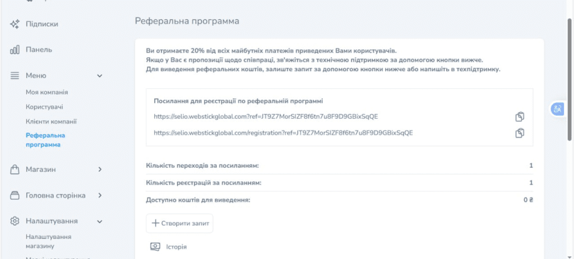Click the floating translate icon on right edge
This screenshot has width=574, height=259.
click(557, 110)
